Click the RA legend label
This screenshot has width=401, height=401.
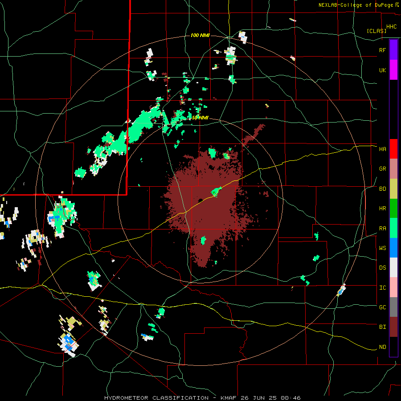(382, 229)
